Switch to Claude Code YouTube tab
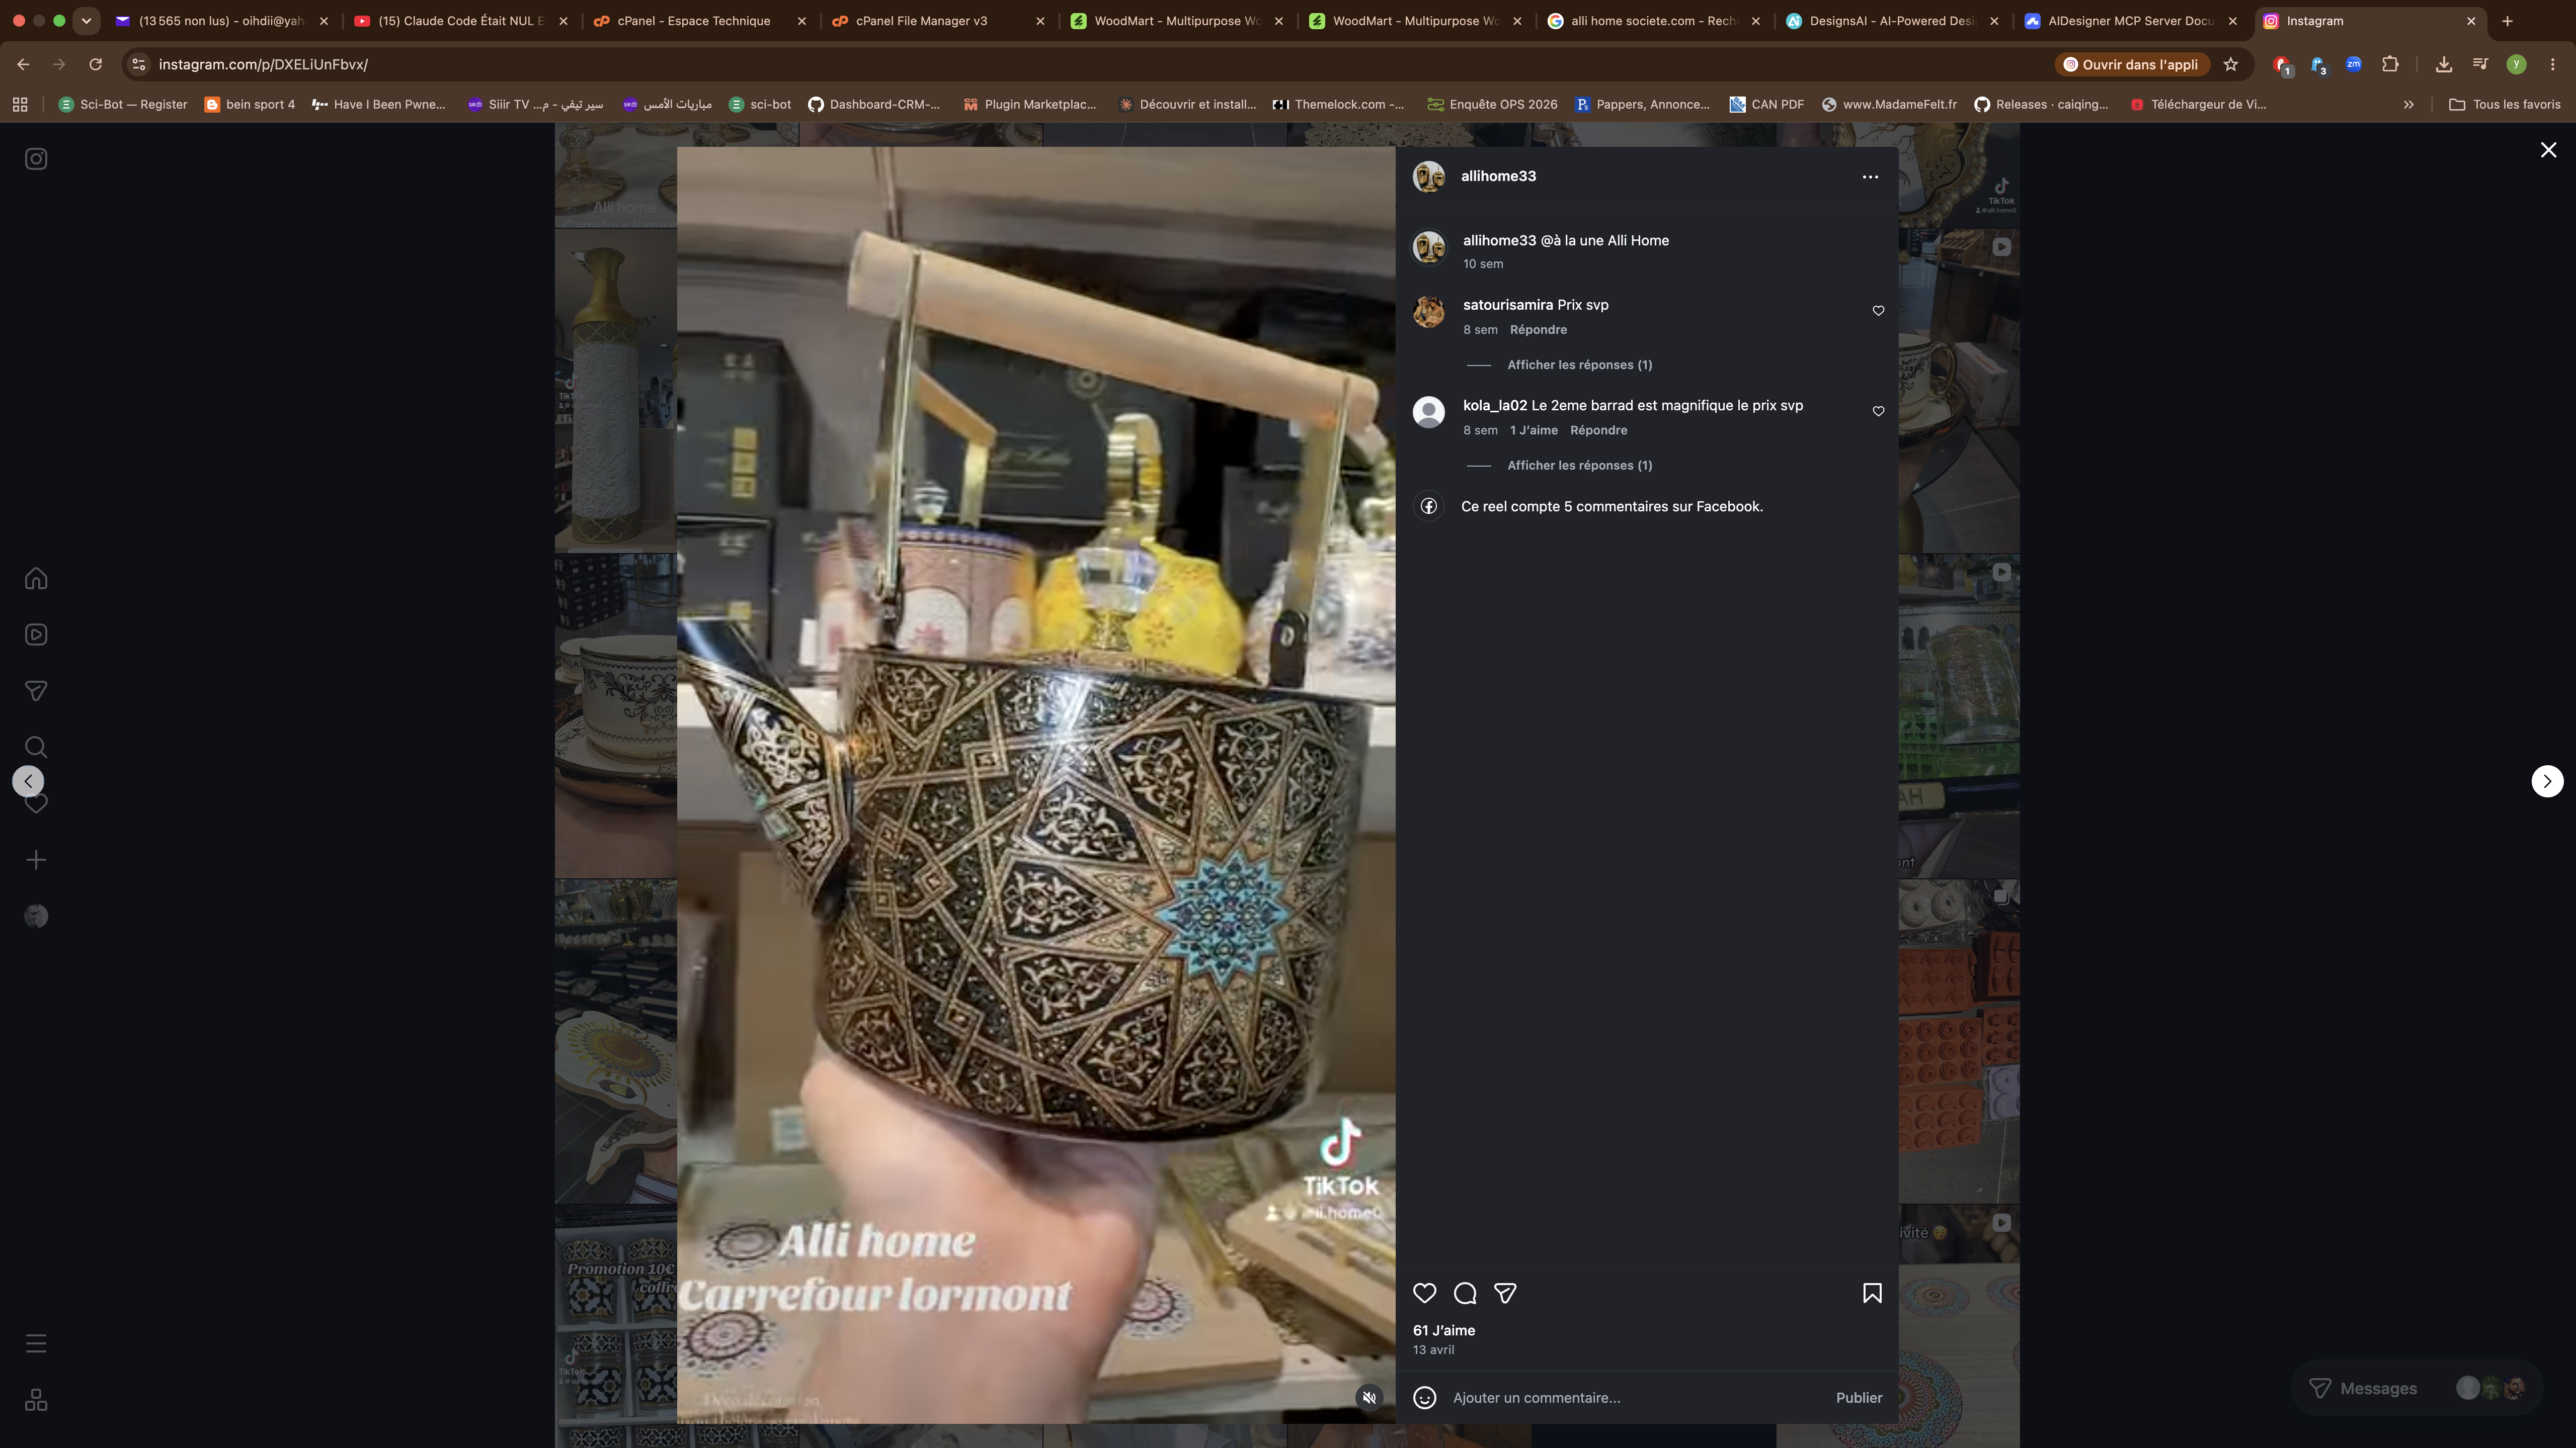This screenshot has height=1448, width=2576. (461, 21)
